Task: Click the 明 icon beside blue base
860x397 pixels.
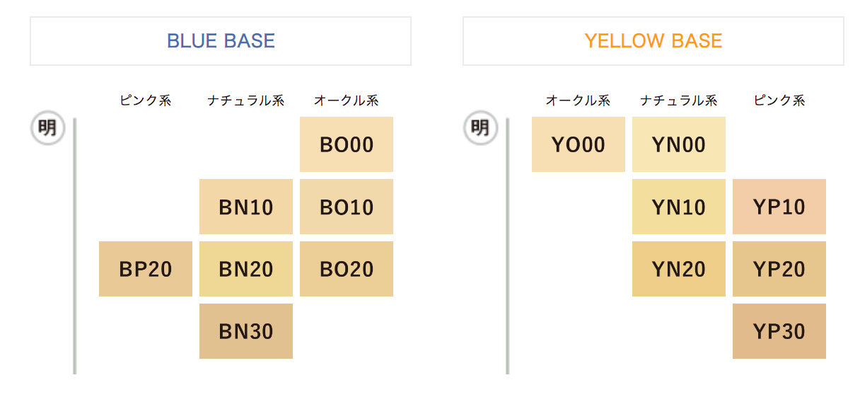Action: pyautogui.click(x=47, y=128)
